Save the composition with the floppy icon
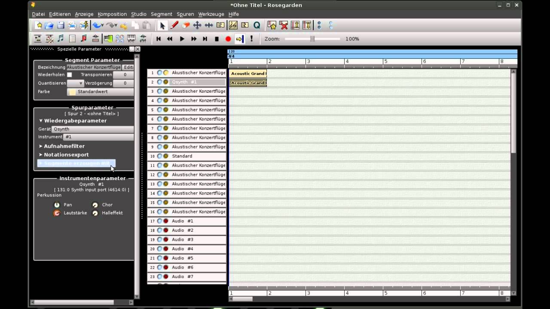Image resolution: width=550 pixels, height=309 pixels. [61, 25]
